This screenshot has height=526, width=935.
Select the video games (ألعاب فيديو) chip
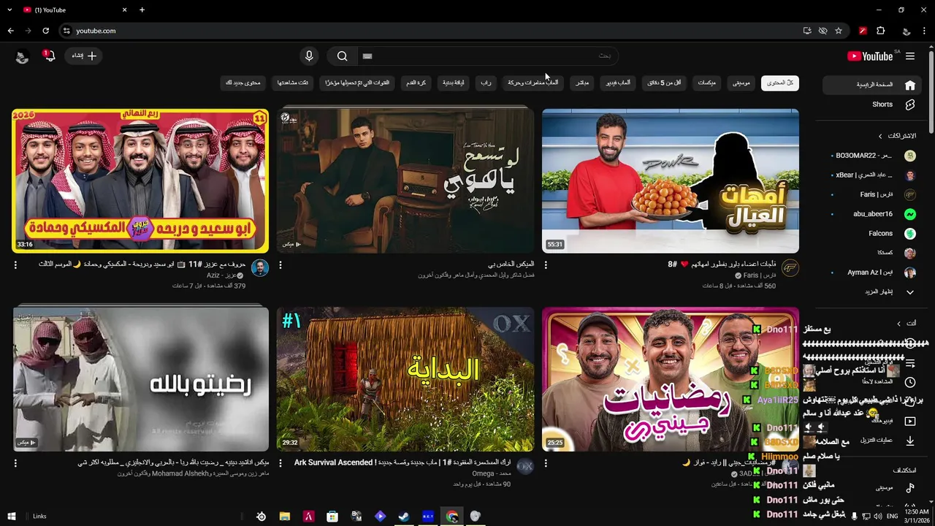tap(618, 83)
